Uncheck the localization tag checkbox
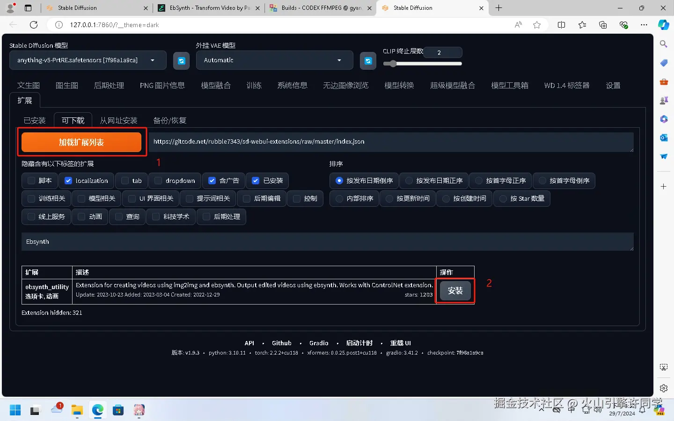This screenshot has height=421, width=674. pyautogui.click(x=68, y=181)
